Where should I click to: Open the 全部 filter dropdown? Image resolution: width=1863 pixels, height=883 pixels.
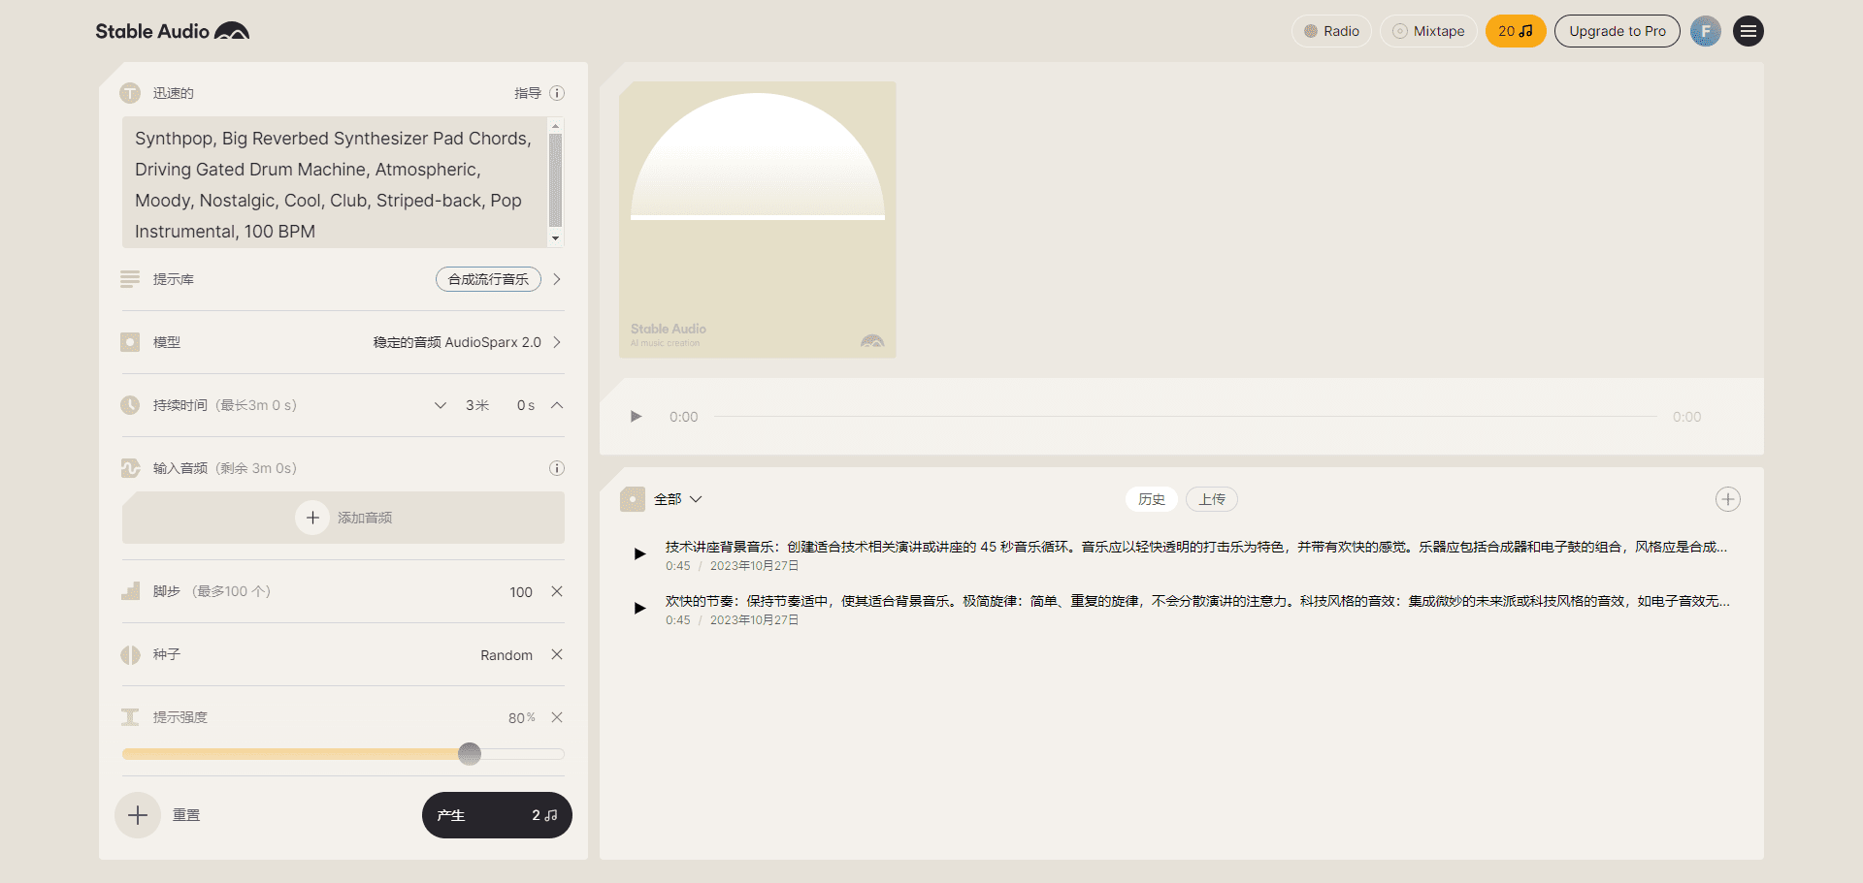(x=678, y=499)
